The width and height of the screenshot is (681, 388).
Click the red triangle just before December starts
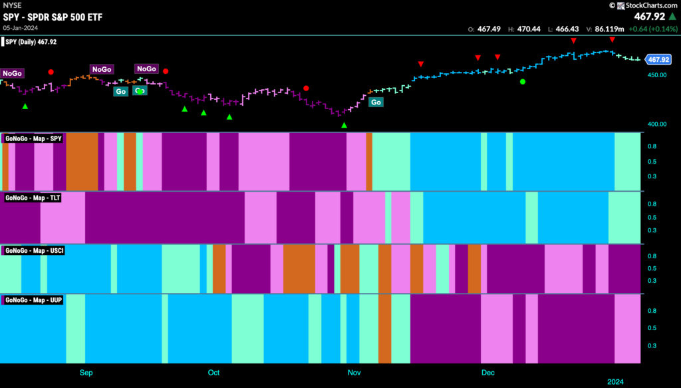pos(478,58)
